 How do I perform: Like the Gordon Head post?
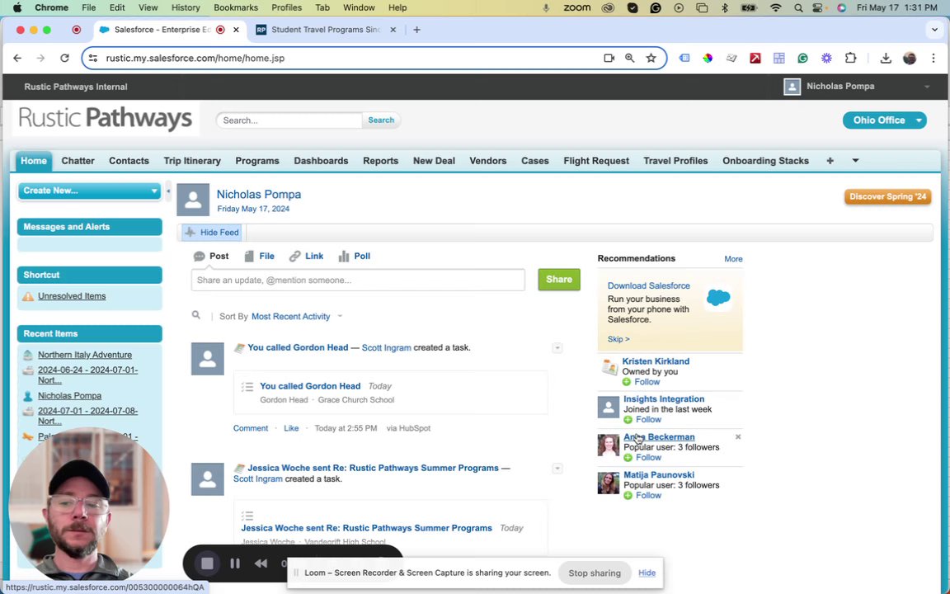tap(291, 428)
